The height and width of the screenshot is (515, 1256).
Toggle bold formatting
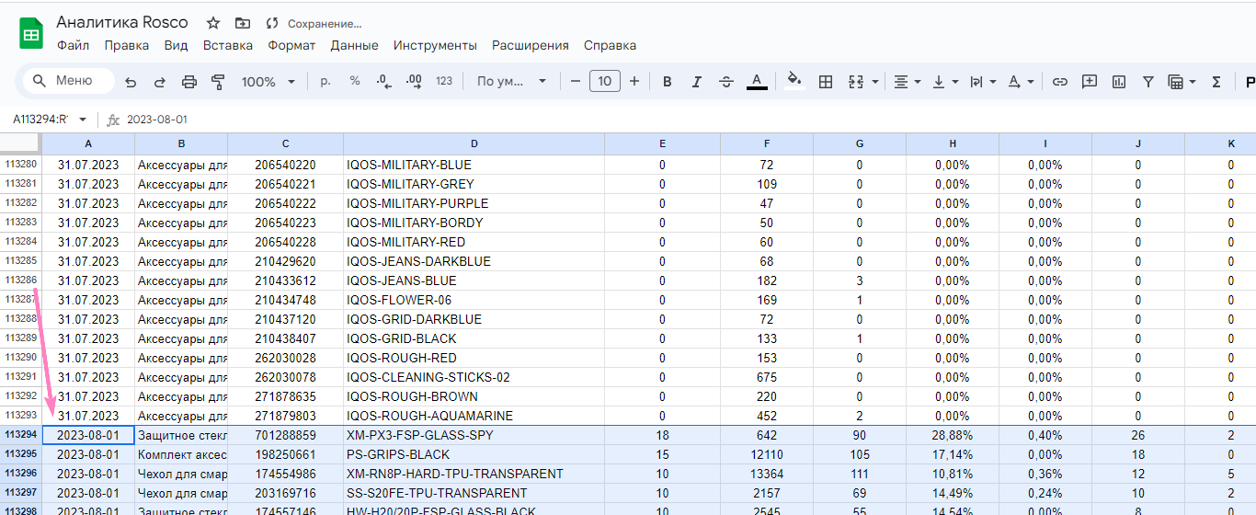pos(668,82)
